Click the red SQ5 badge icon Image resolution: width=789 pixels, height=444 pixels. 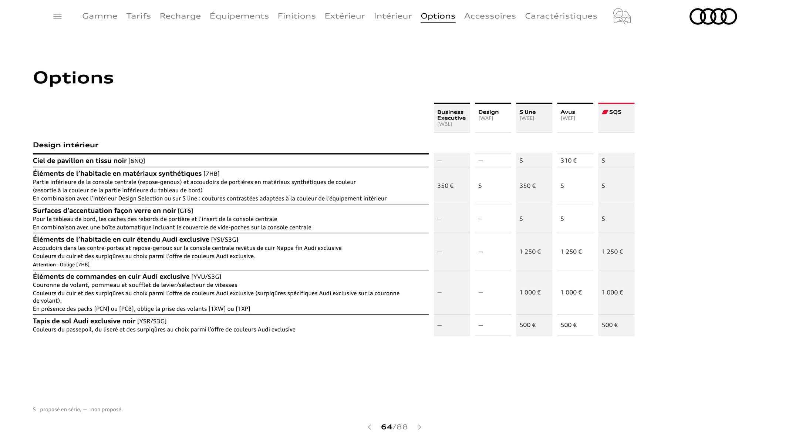[x=605, y=112]
